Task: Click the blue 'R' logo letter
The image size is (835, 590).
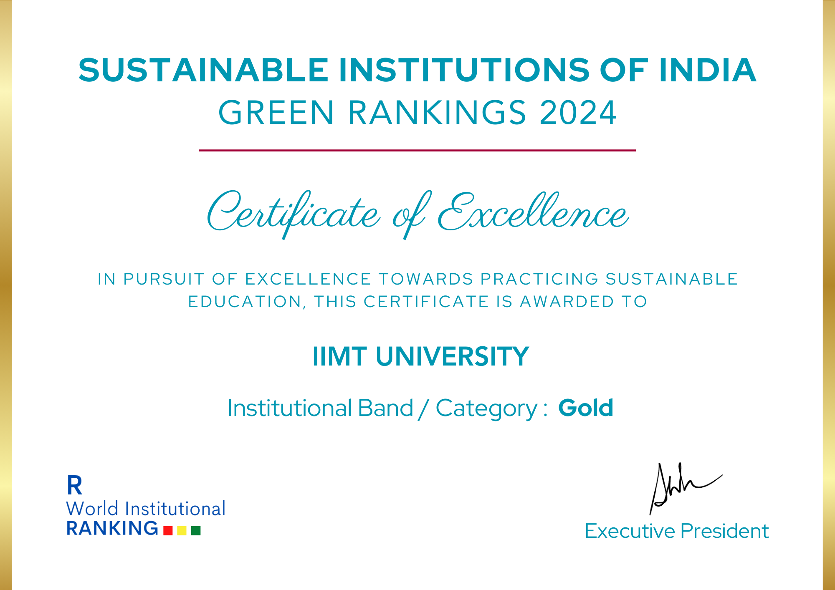Action: pyautogui.click(x=74, y=485)
